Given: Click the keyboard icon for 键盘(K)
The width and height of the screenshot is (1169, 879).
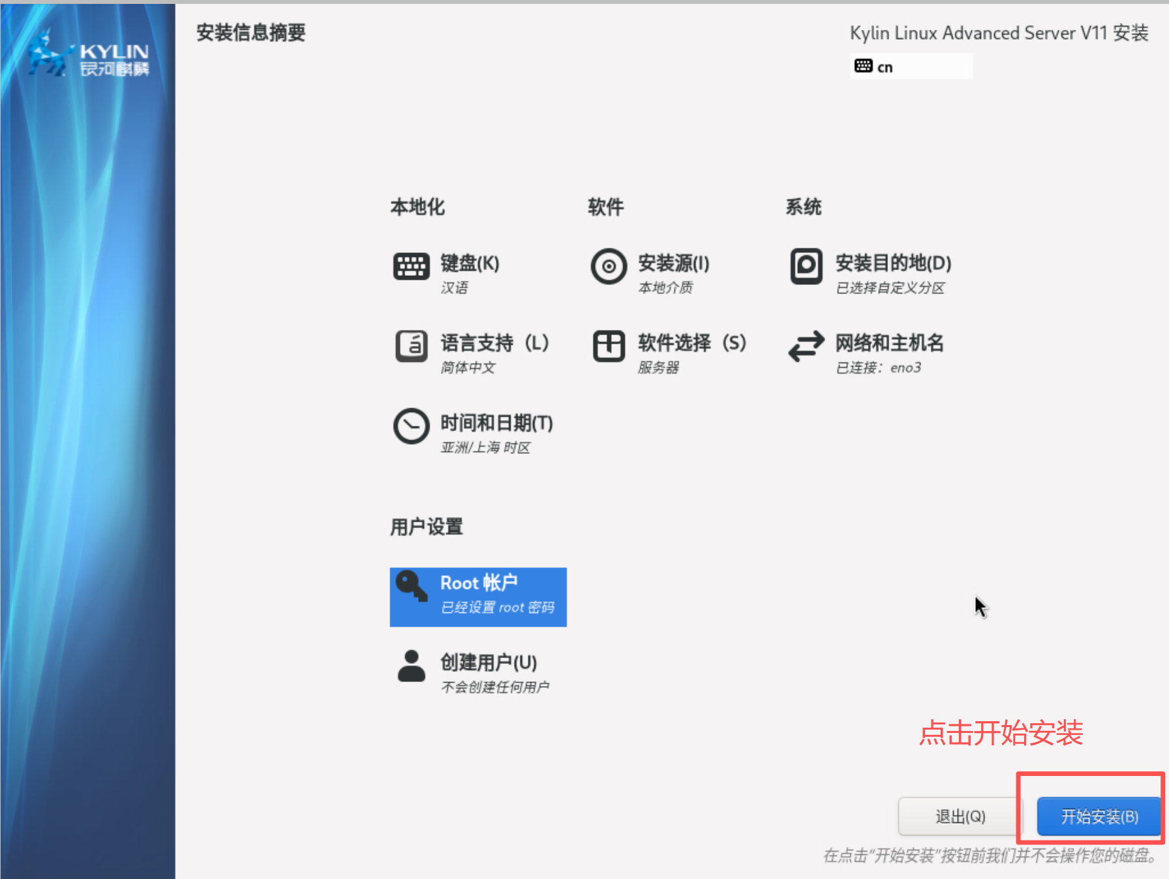Looking at the screenshot, I should coord(411,266).
